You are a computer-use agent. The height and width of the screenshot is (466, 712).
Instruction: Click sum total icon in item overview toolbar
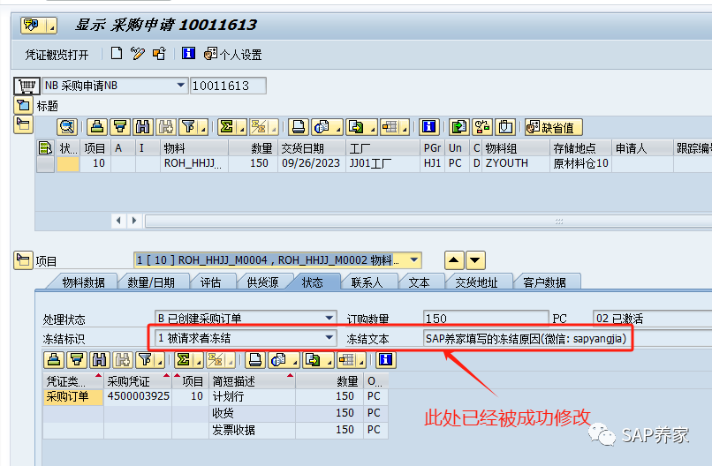[226, 127]
